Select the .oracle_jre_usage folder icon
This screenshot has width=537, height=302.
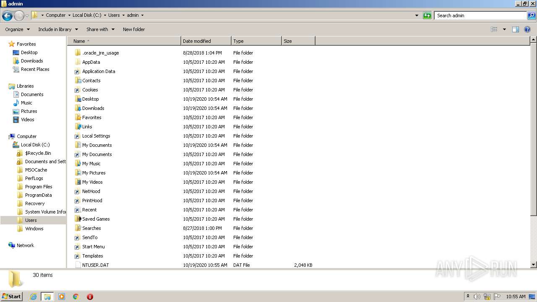click(x=78, y=53)
